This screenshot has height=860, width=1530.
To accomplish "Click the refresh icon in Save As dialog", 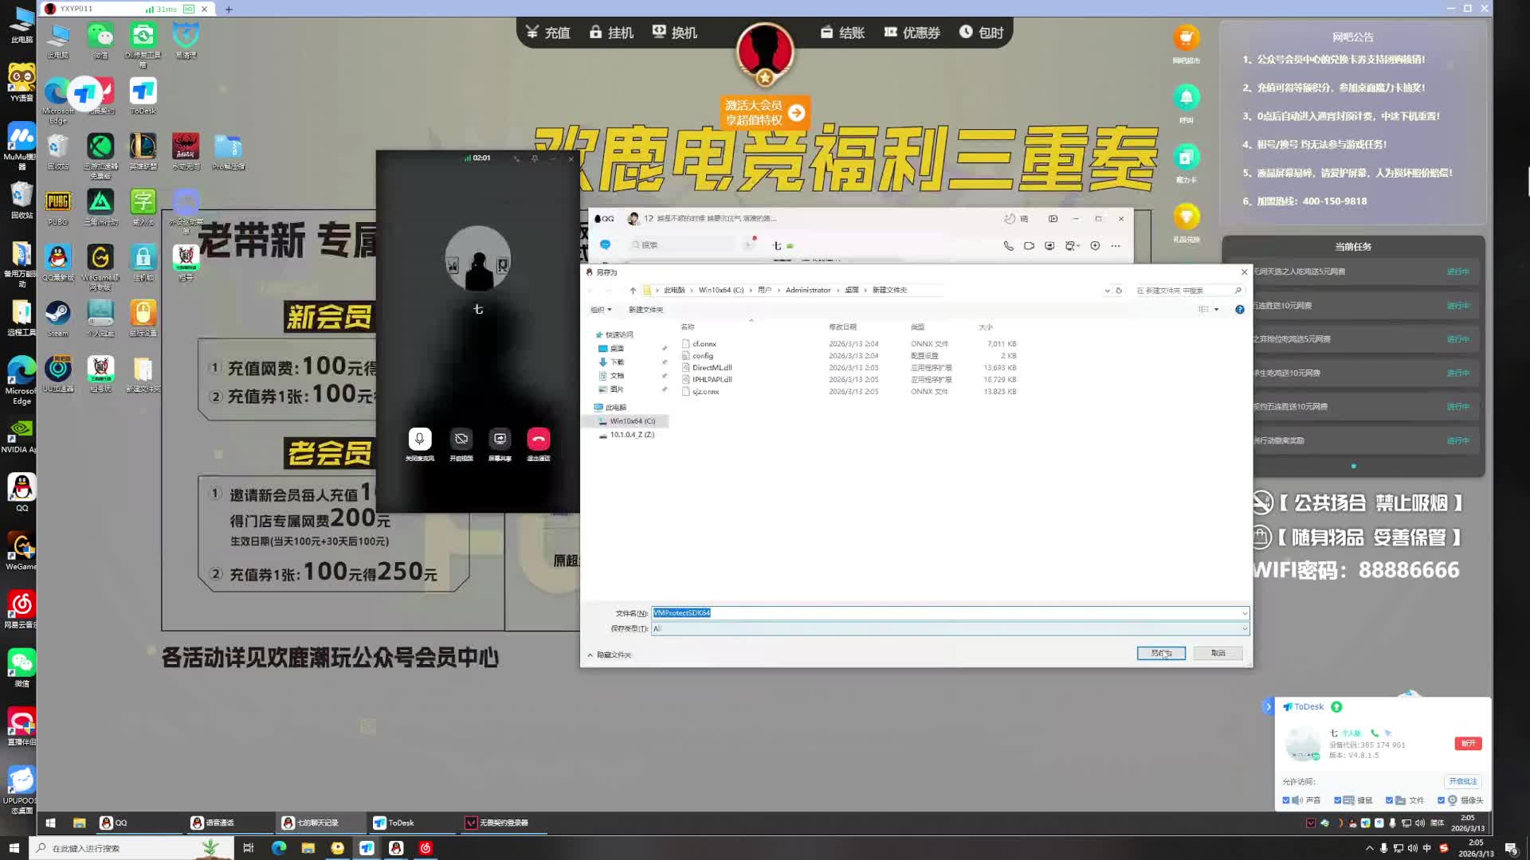I will pyautogui.click(x=1119, y=291).
